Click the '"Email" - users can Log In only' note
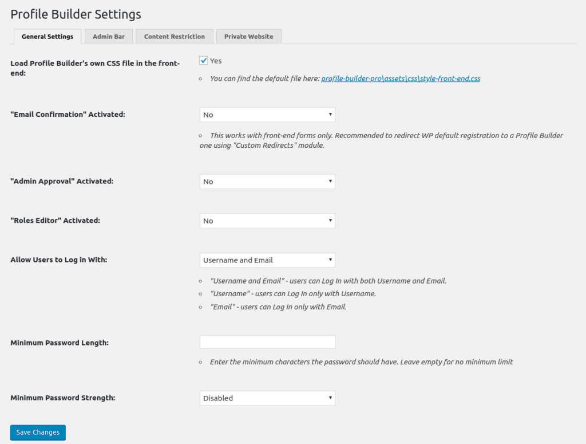 click(279, 307)
